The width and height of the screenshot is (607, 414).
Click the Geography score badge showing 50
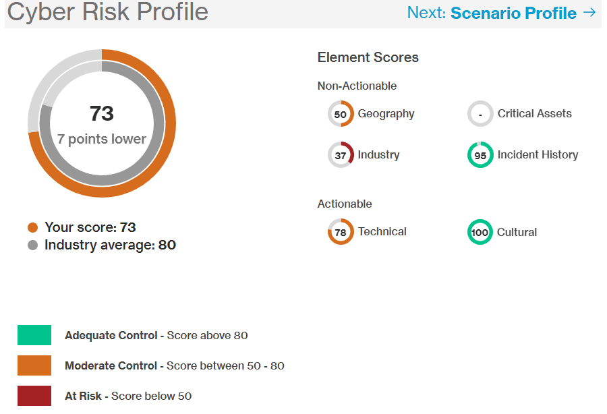click(341, 114)
